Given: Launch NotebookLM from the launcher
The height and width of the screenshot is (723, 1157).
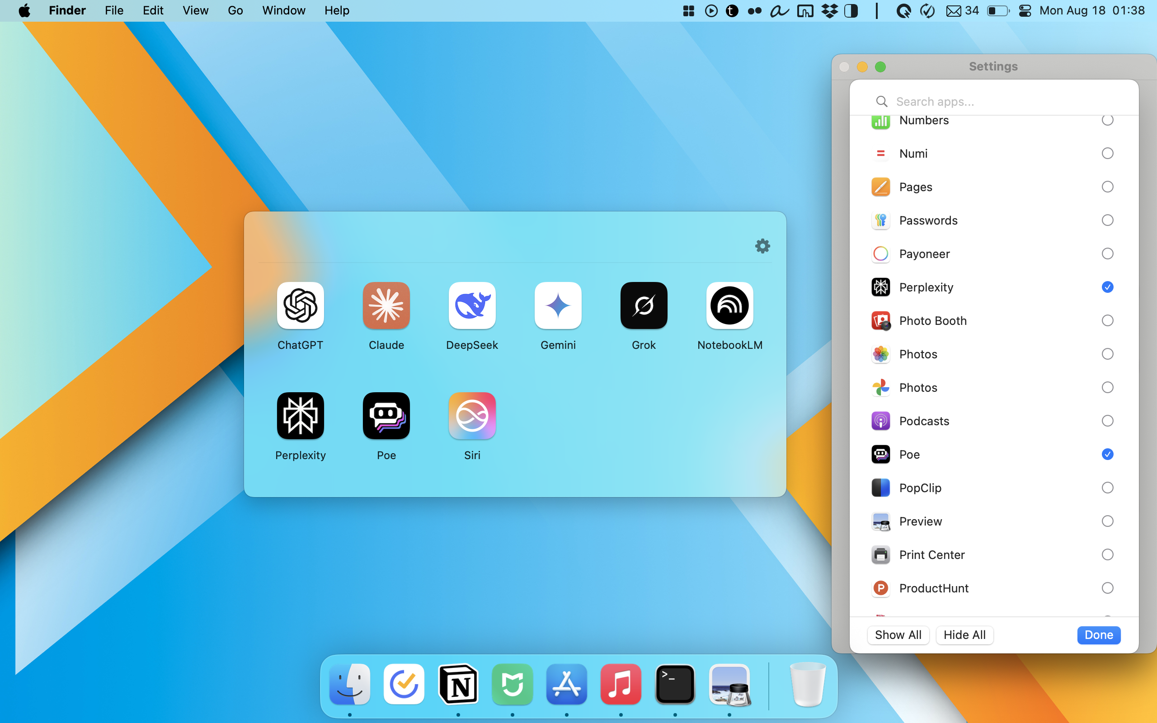Looking at the screenshot, I should click(729, 305).
